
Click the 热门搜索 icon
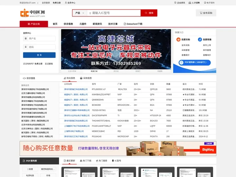coord(97,161)
